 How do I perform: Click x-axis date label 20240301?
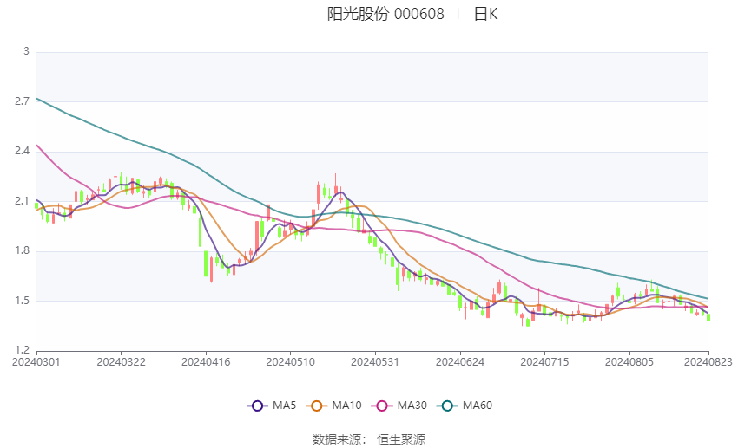(x=36, y=362)
